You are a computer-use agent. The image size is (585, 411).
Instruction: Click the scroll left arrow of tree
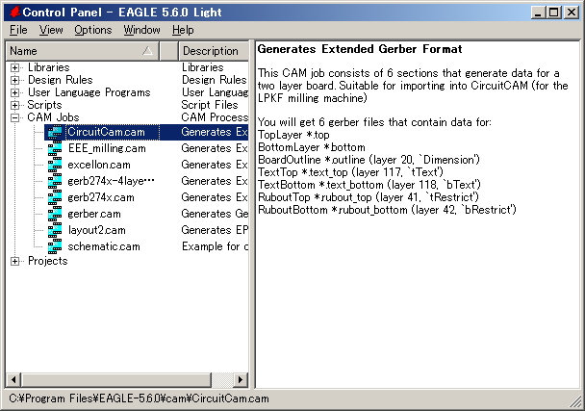13,380
